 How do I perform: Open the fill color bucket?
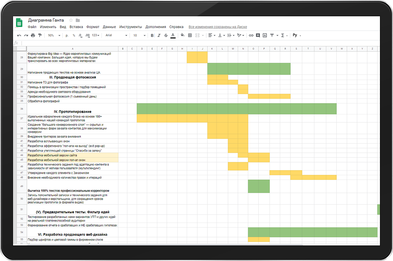pos(182,35)
